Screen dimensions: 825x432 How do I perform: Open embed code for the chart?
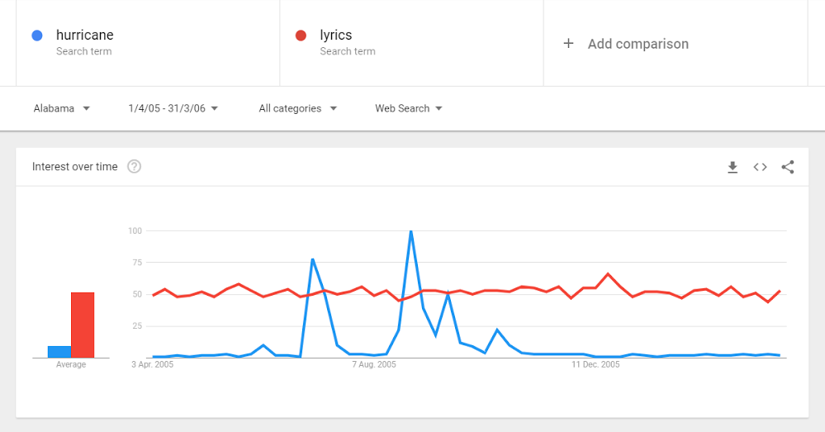pyautogui.click(x=760, y=168)
